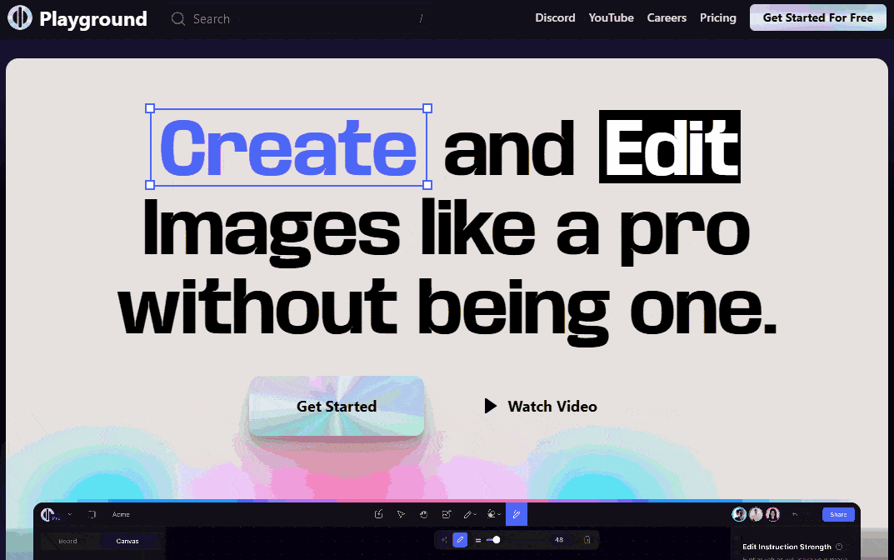The height and width of the screenshot is (560, 894).
Task: Open the YouTube link
Action: tap(612, 17)
